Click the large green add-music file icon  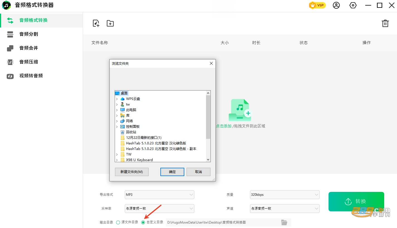240,110
